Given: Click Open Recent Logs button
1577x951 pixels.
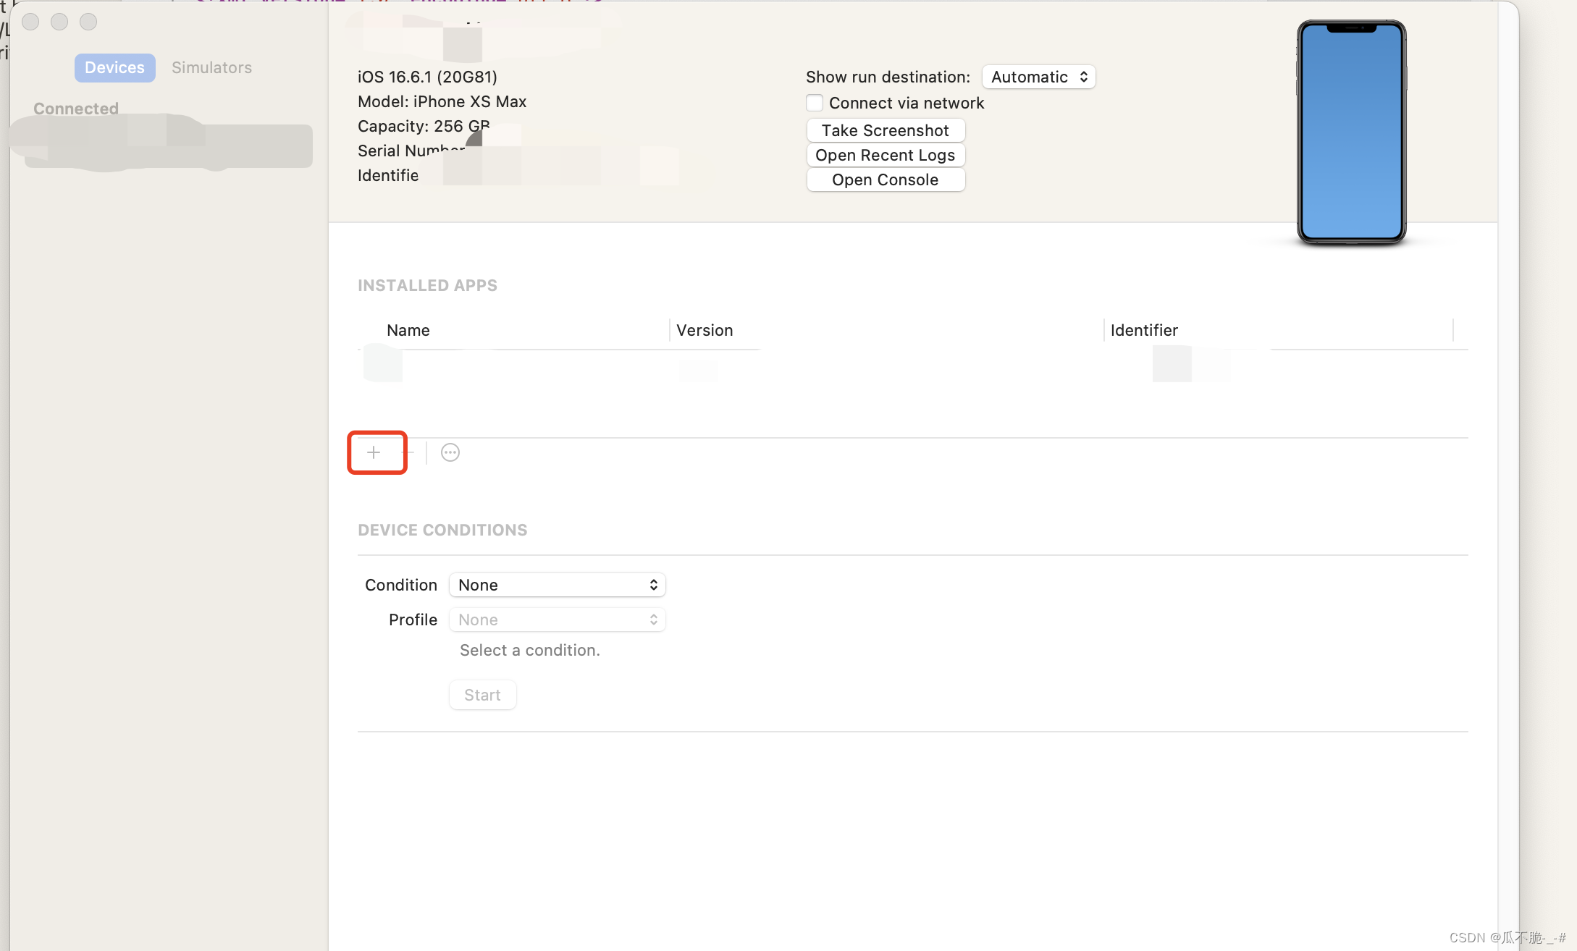Looking at the screenshot, I should pyautogui.click(x=885, y=155).
